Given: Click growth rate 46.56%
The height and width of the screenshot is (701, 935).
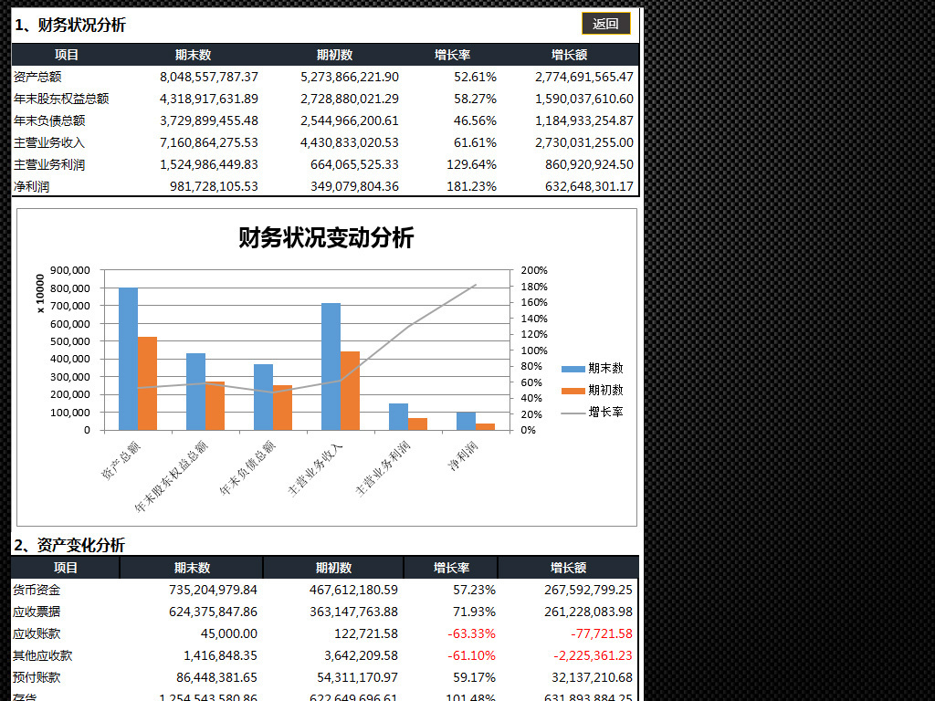Looking at the screenshot, I should 475,121.
